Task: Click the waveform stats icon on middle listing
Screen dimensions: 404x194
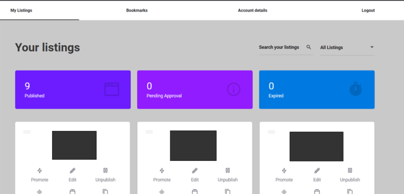Action: (162, 191)
